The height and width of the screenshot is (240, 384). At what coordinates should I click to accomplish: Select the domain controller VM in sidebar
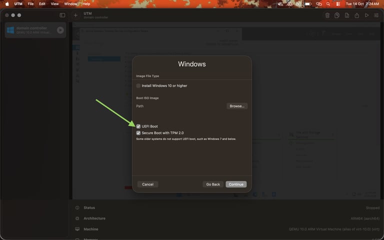(x=35, y=30)
